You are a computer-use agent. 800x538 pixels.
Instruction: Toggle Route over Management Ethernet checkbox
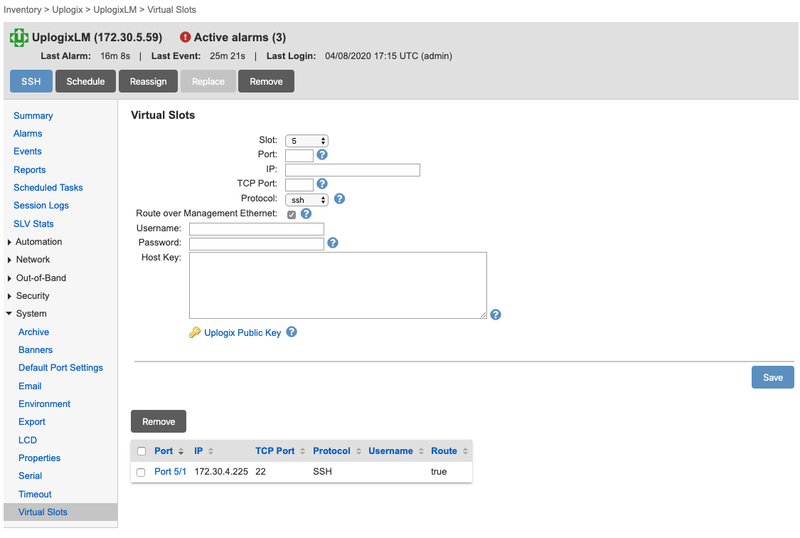tap(292, 214)
